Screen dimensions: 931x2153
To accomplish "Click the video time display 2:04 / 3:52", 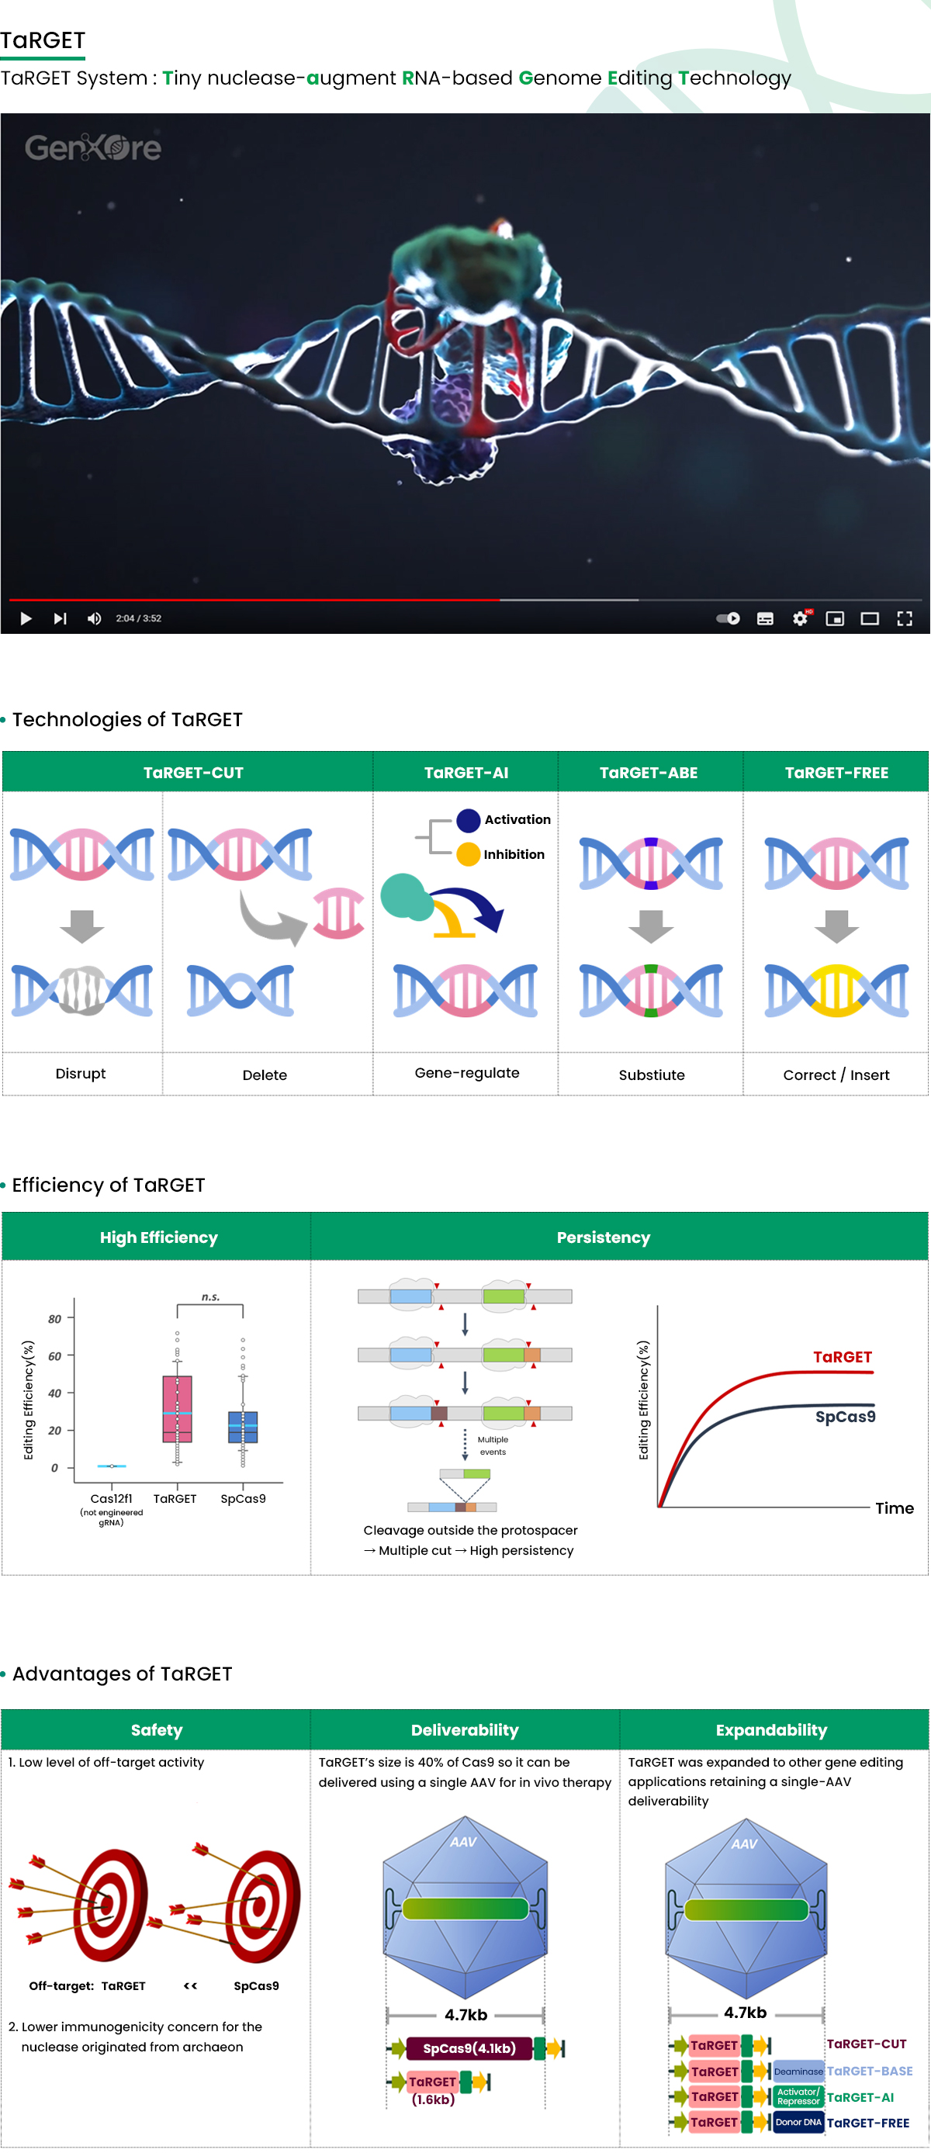I will 139,618.
